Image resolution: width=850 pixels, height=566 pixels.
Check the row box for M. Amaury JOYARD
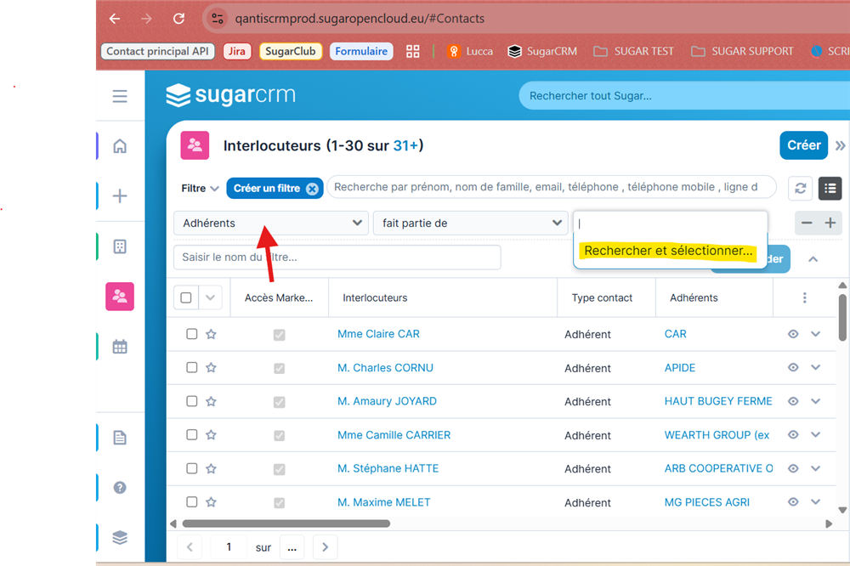[x=192, y=401]
